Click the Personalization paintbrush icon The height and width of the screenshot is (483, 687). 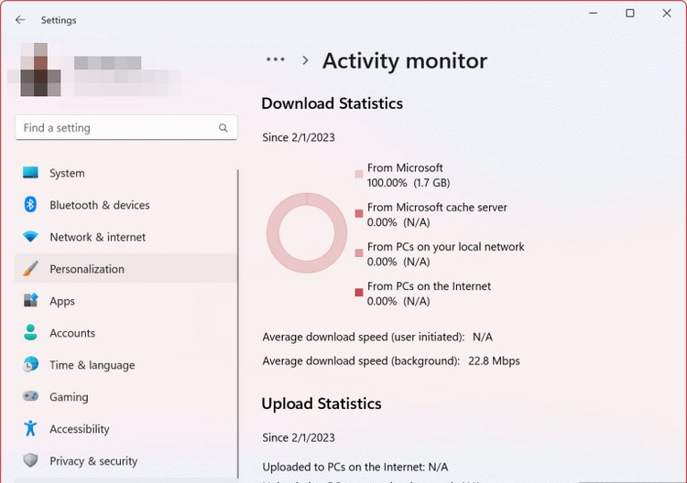pos(30,269)
